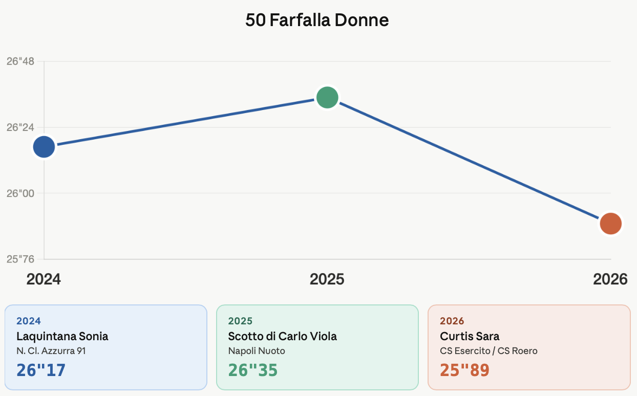The width and height of the screenshot is (637, 396).
Task: Click the 26"48 y-axis tick label
Action: point(20,61)
